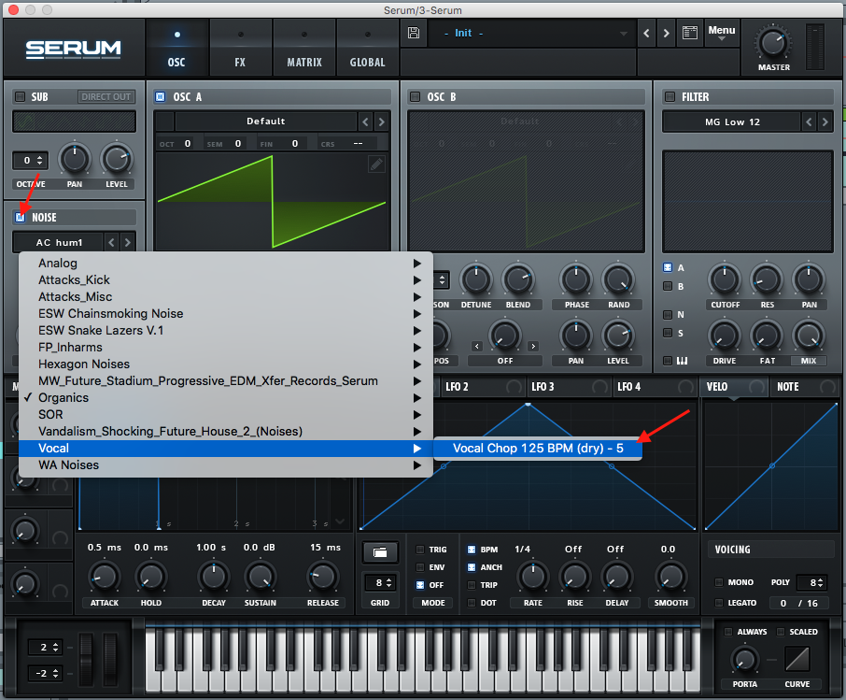Expand the Analog submenu

tap(226, 263)
